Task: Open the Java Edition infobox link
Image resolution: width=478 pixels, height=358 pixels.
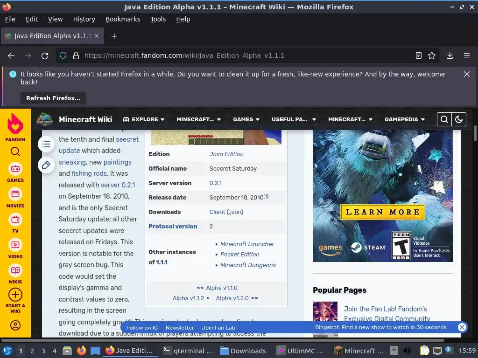Action: (226, 154)
